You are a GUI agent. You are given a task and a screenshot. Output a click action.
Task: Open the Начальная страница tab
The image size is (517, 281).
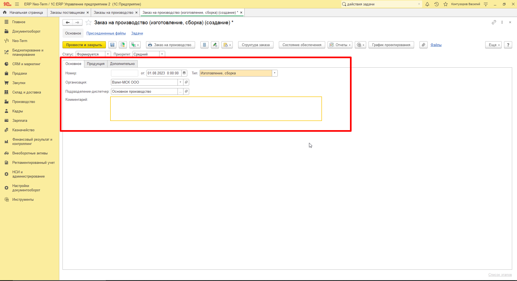[24, 13]
